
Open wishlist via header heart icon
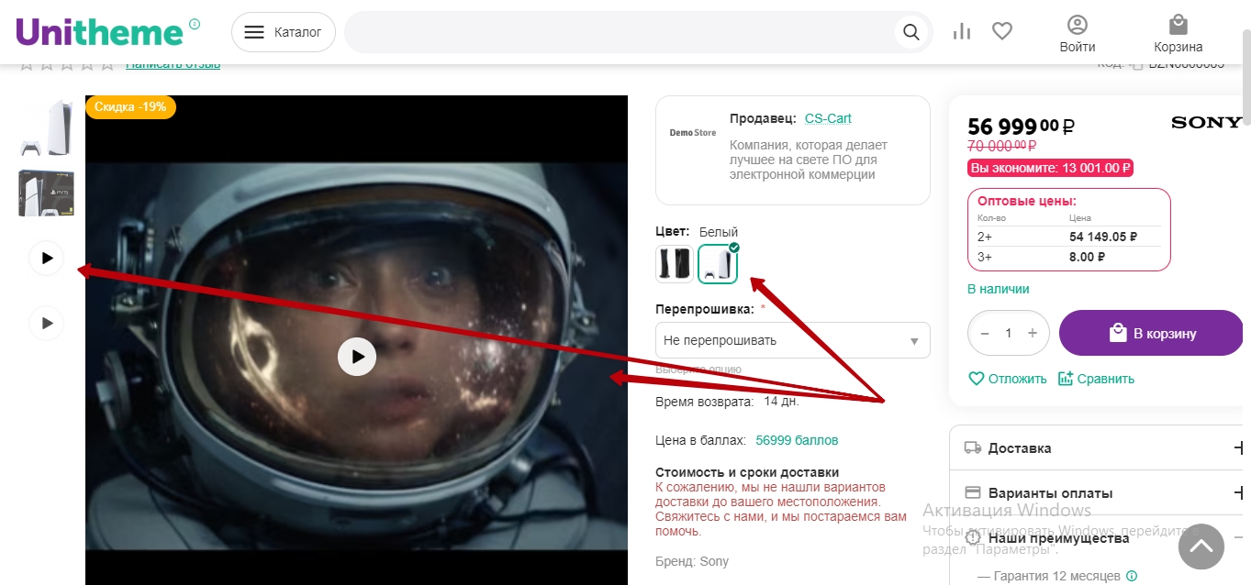1002,32
